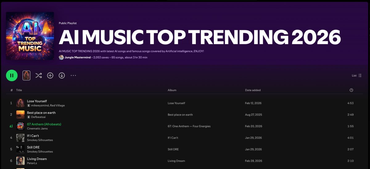Viewport: 370px width, 169px height.
Task: Click the playing 67 Anthem (Afrobeats) title
Action: point(44,124)
